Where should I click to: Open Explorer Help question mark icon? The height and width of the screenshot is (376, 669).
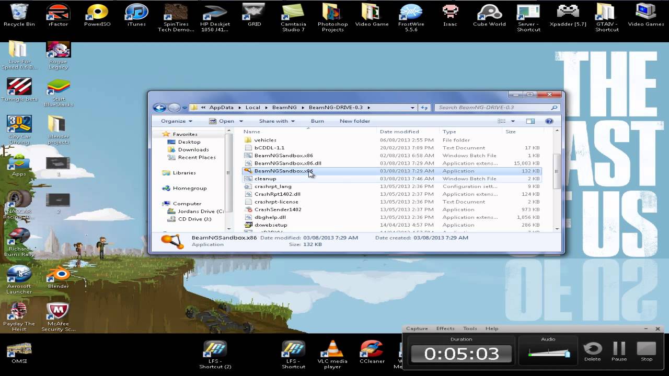(x=549, y=121)
